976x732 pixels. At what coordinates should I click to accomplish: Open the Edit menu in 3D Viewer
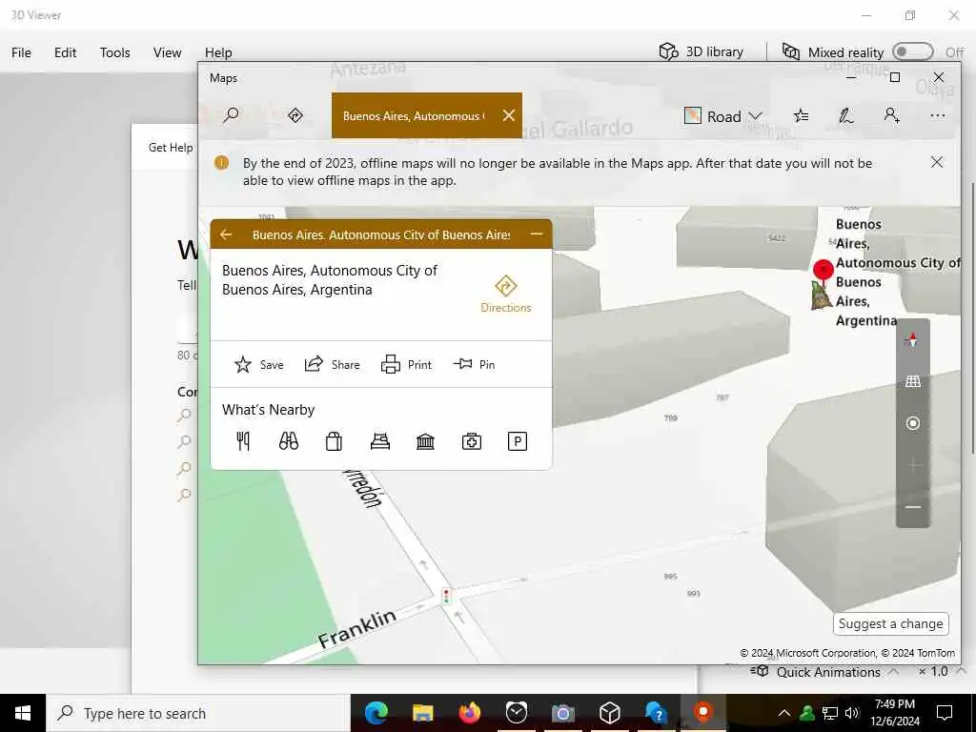coord(66,52)
